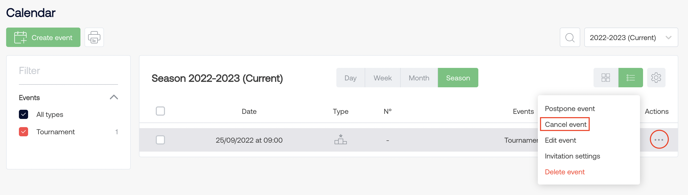
Task: Click the three-dot actions button
Action: pyautogui.click(x=659, y=140)
